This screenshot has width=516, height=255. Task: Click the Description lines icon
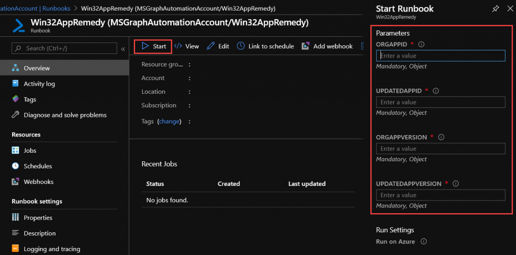point(16,233)
